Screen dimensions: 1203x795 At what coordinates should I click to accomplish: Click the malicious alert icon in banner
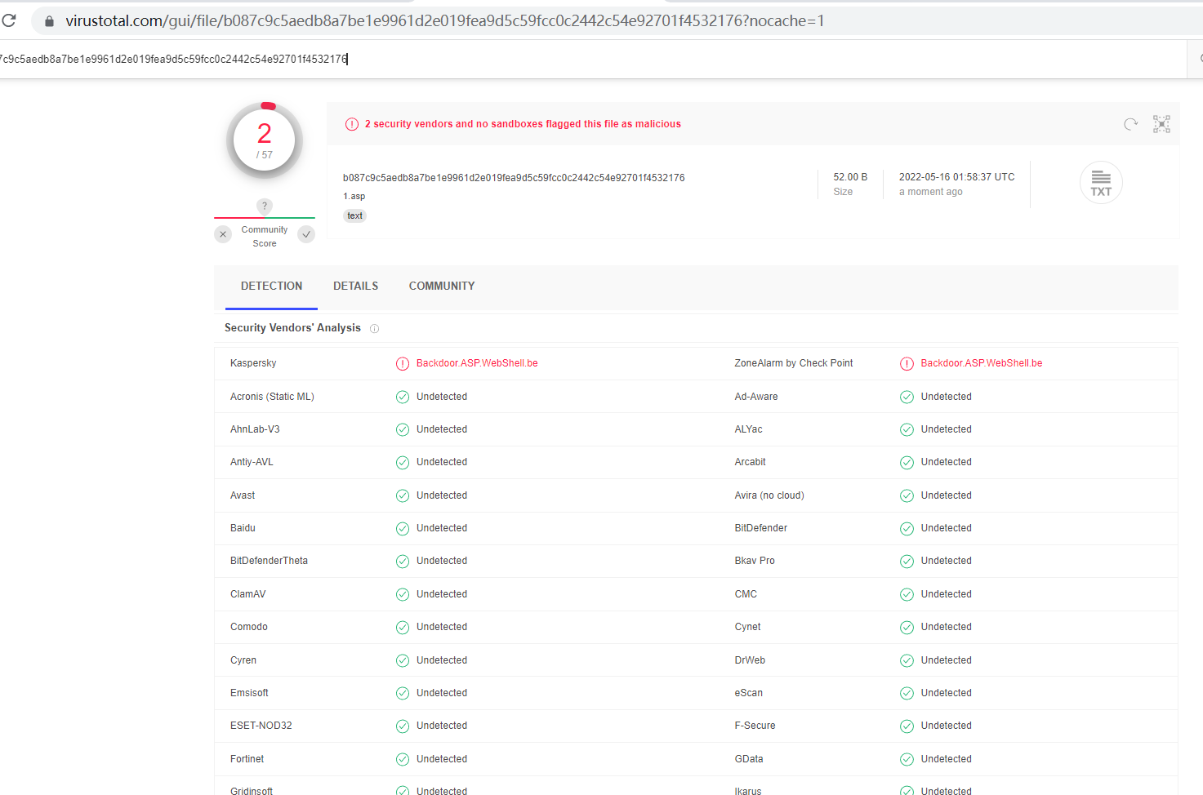(352, 124)
